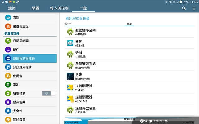Tap the 日期與時間 green icon
Screen dimensions: 199x124
(8, 41)
